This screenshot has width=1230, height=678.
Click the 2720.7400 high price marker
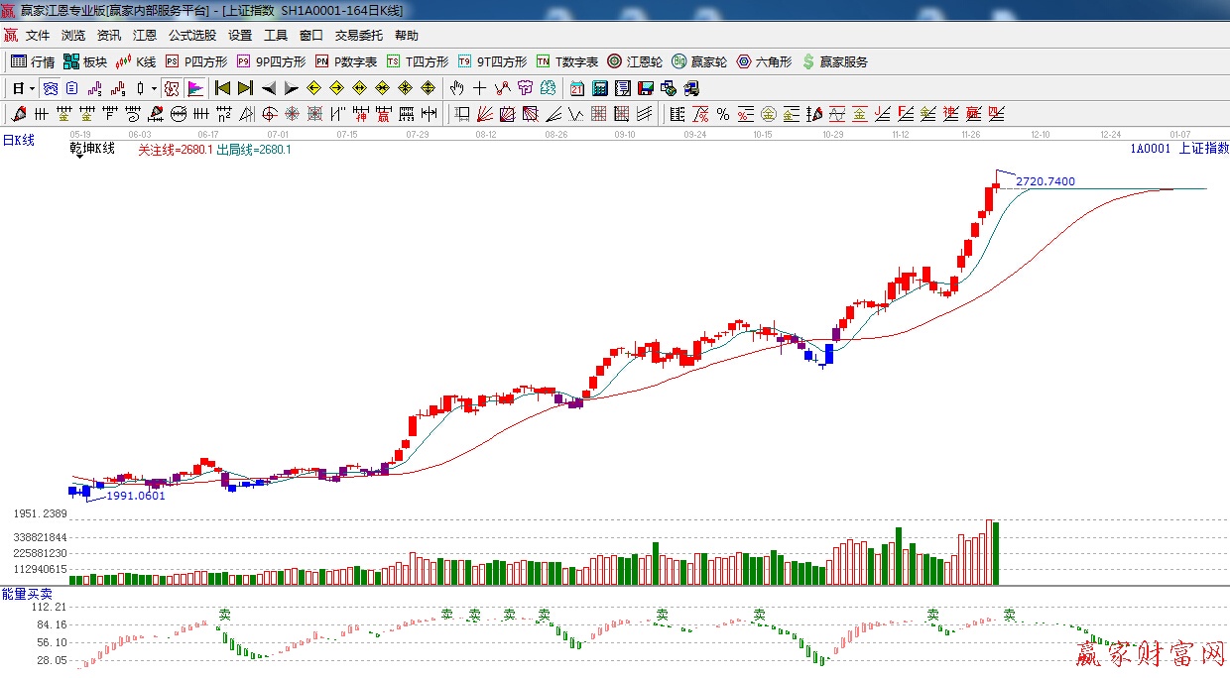click(1045, 182)
